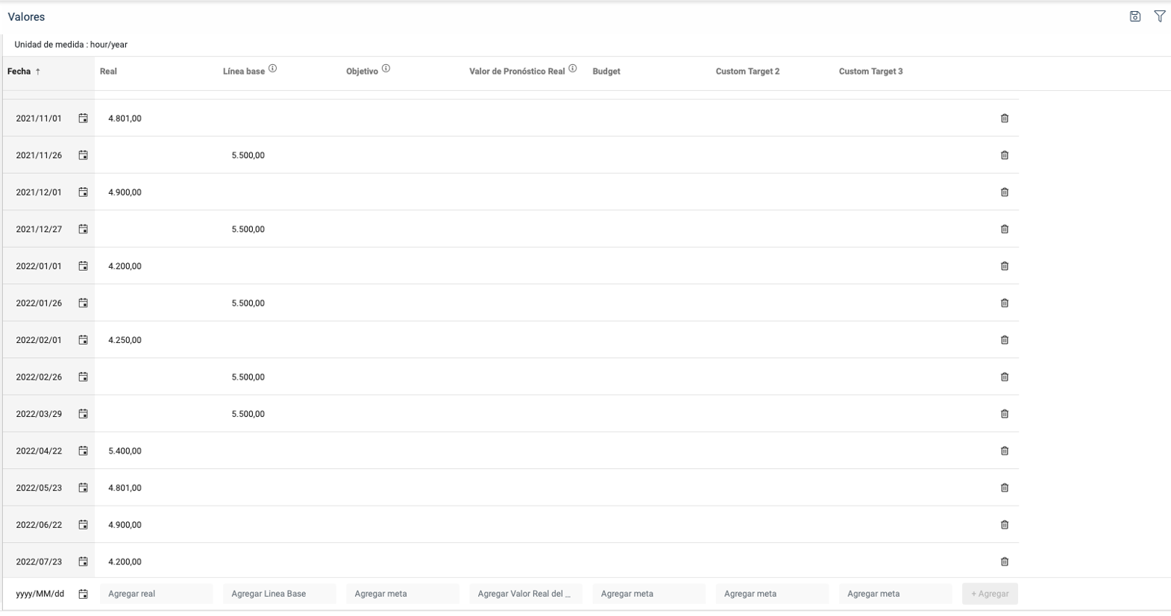The image size is (1171, 616).
Task: Focus the Agregar meta field under Custom Target 2
Action: click(772, 594)
